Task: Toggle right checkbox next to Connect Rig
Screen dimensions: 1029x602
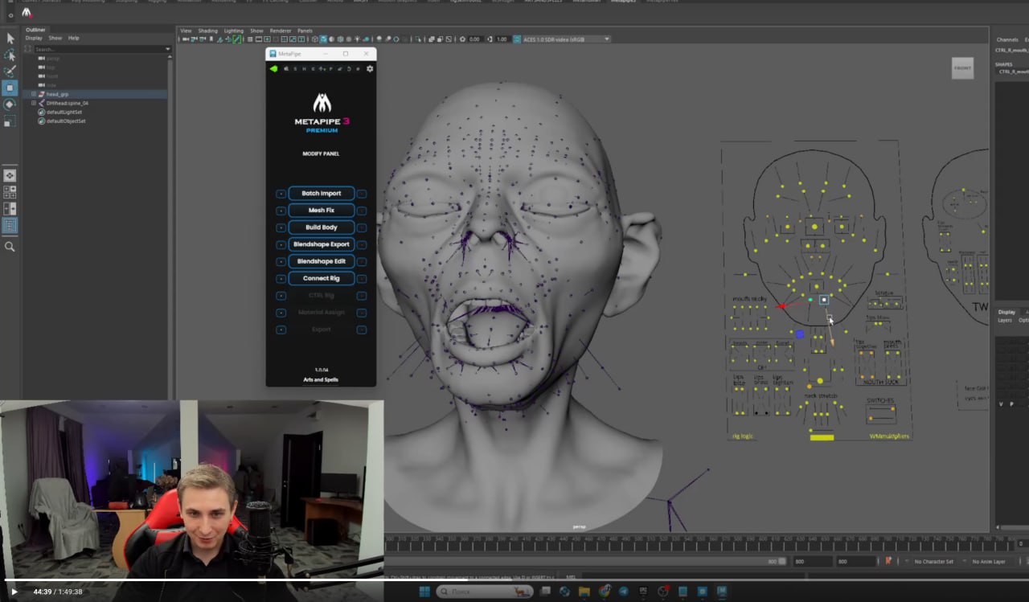Action: [x=362, y=279]
